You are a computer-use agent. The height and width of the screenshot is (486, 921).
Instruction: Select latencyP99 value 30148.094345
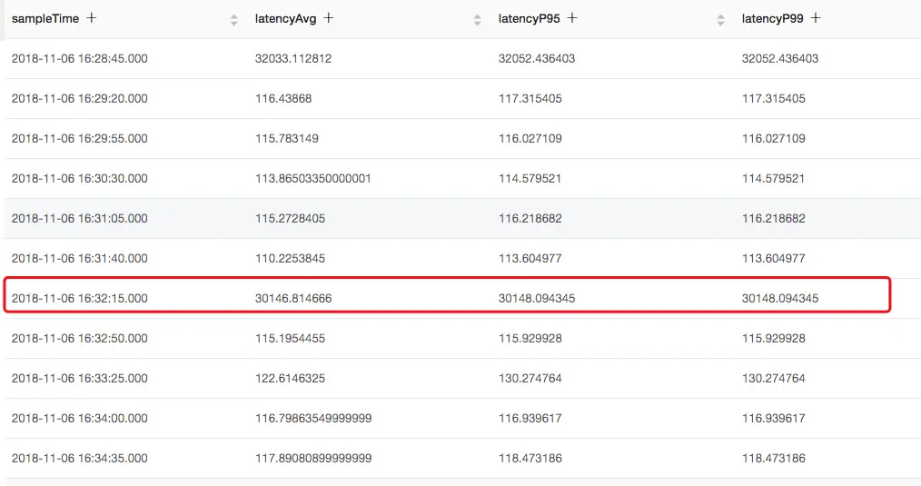pyautogui.click(x=780, y=299)
